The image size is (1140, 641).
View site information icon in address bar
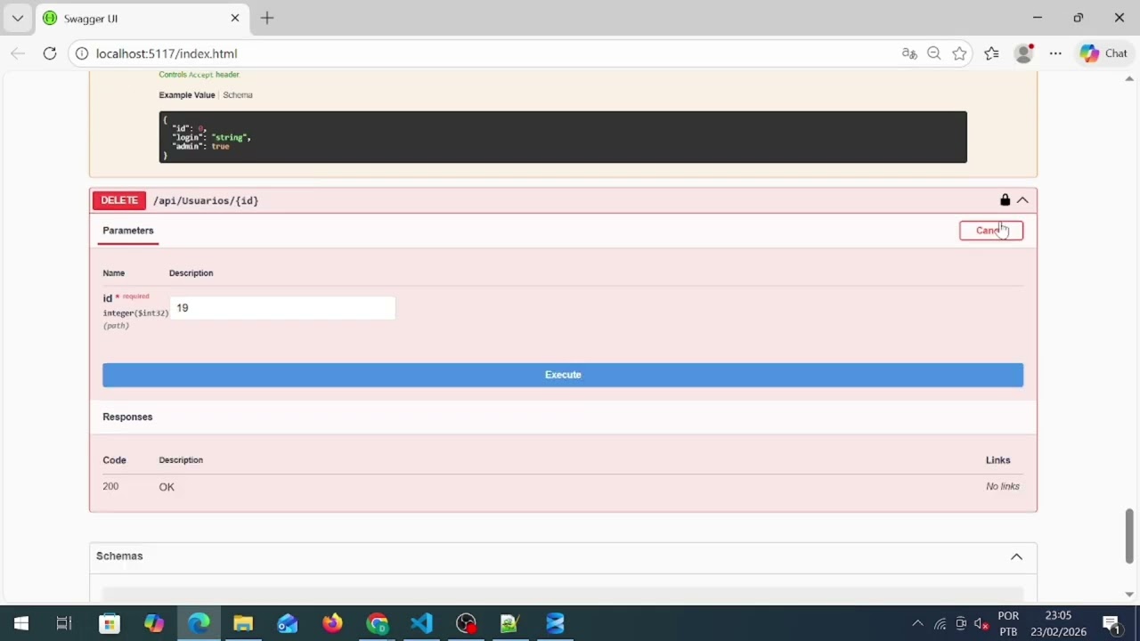point(82,53)
